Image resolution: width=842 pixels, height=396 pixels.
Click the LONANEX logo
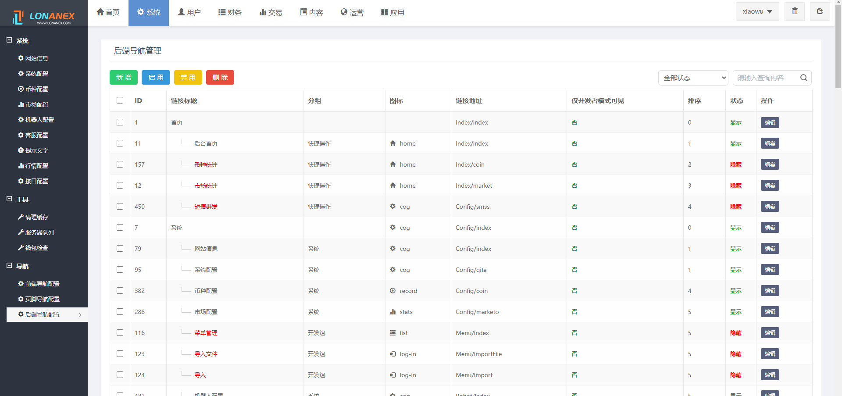coord(44,18)
